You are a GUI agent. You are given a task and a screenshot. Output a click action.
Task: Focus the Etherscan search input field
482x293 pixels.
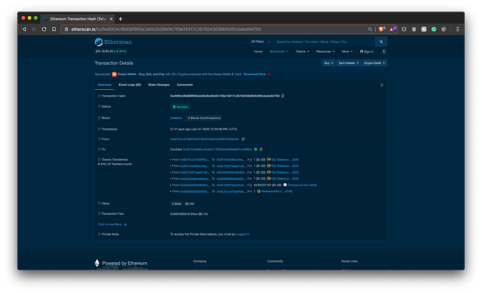coord(324,42)
